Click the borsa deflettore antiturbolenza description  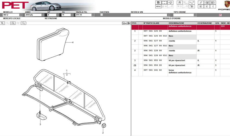coord(180,71)
